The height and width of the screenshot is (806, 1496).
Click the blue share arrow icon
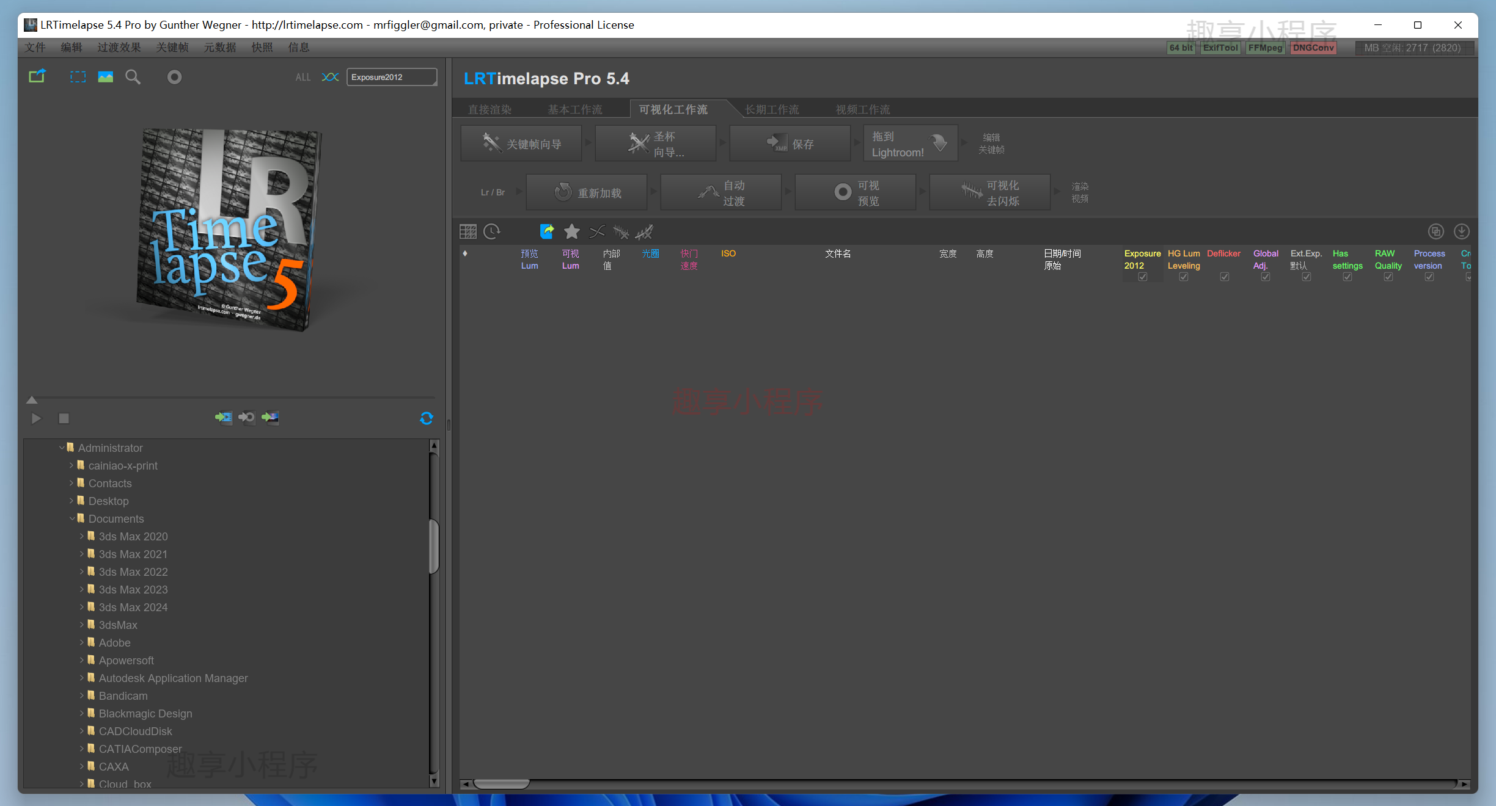coord(547,231)
